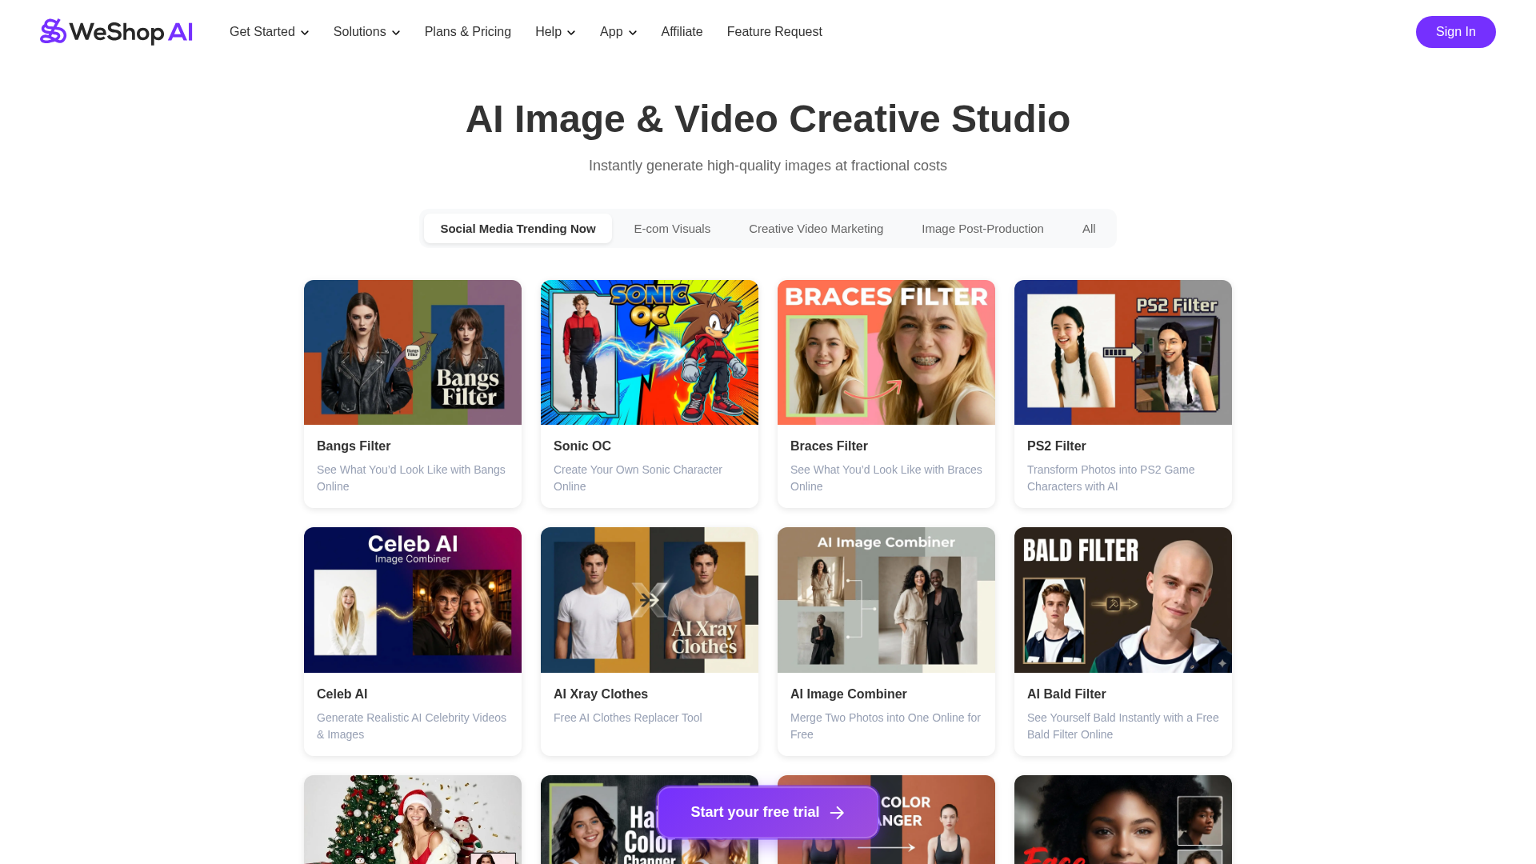Open the AI Bald Filter thumbnail
1536x864 pixels.
1122,600
